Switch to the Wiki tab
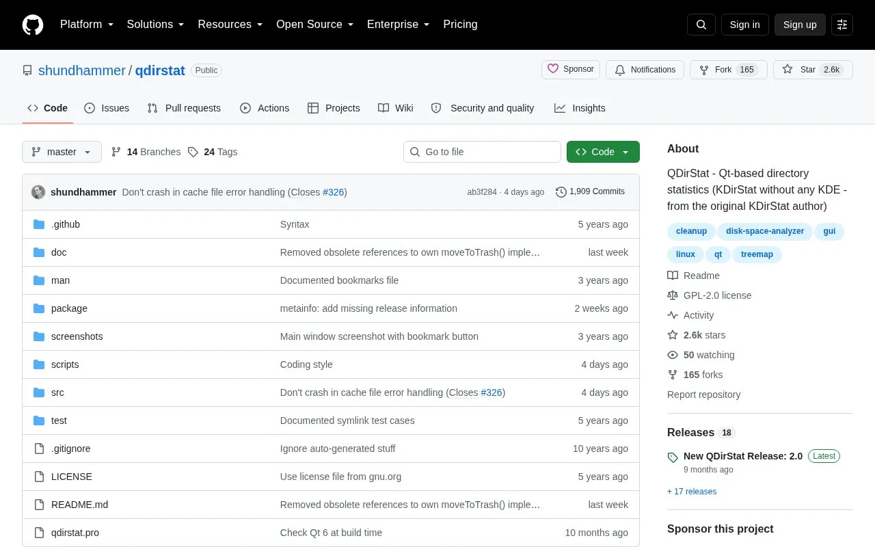Screen dimensions: 875x547 pyautogui.click(x=396, y=108)
